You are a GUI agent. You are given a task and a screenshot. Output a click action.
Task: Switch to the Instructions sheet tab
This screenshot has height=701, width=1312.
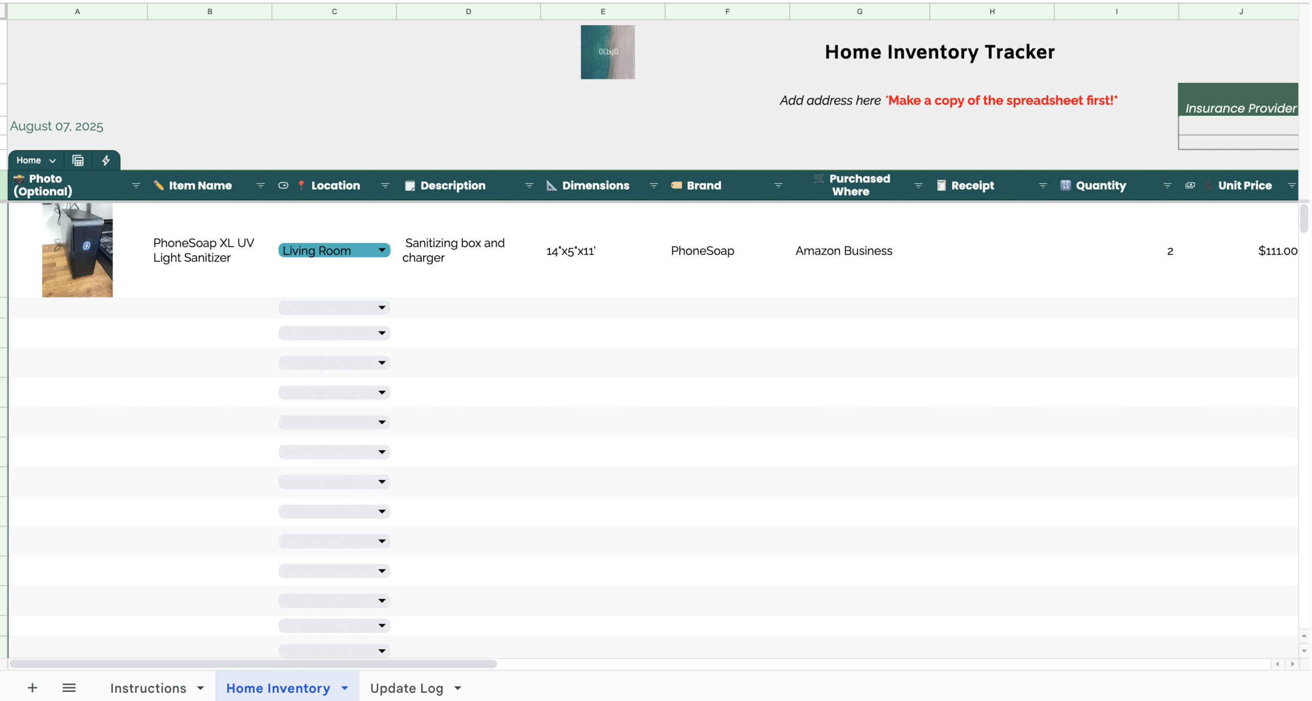click(x=149, y=688)
